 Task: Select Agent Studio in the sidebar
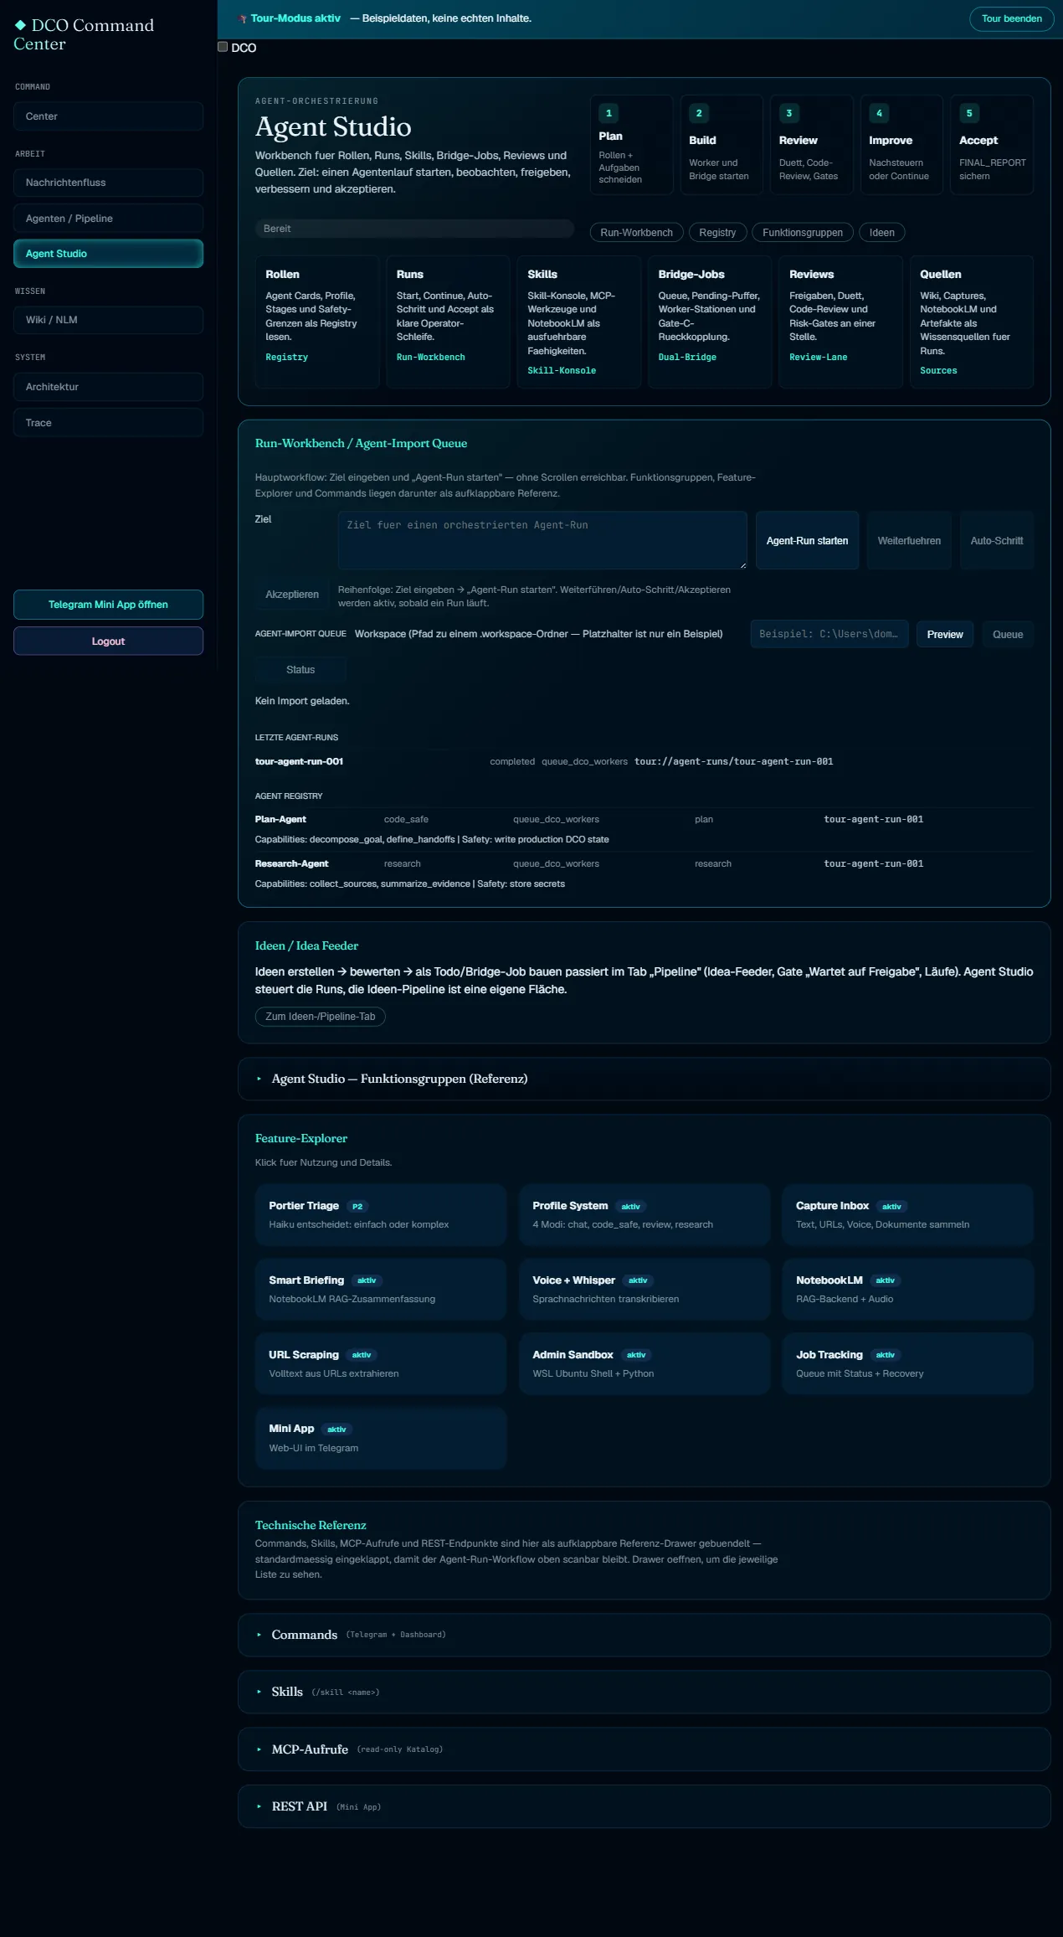pos(108,254)
